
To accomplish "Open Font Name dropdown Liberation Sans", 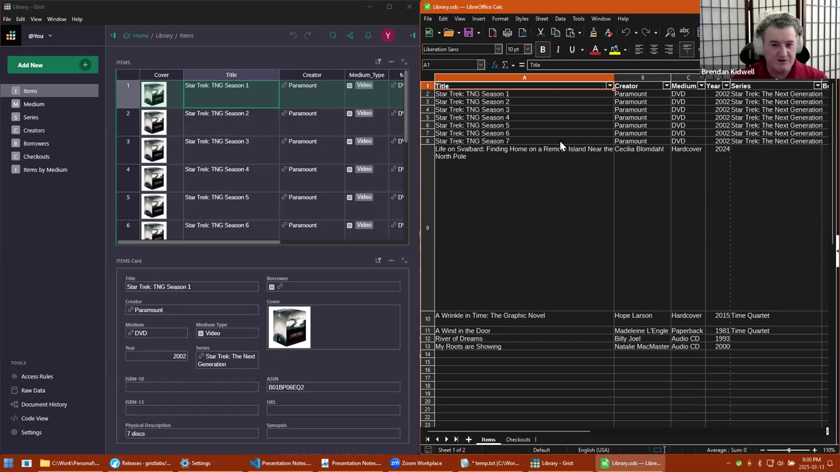I will tap(498, 49).
